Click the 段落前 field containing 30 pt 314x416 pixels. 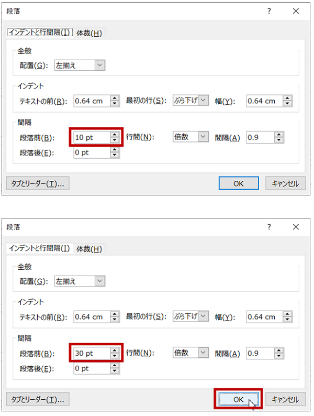point(91,353)
